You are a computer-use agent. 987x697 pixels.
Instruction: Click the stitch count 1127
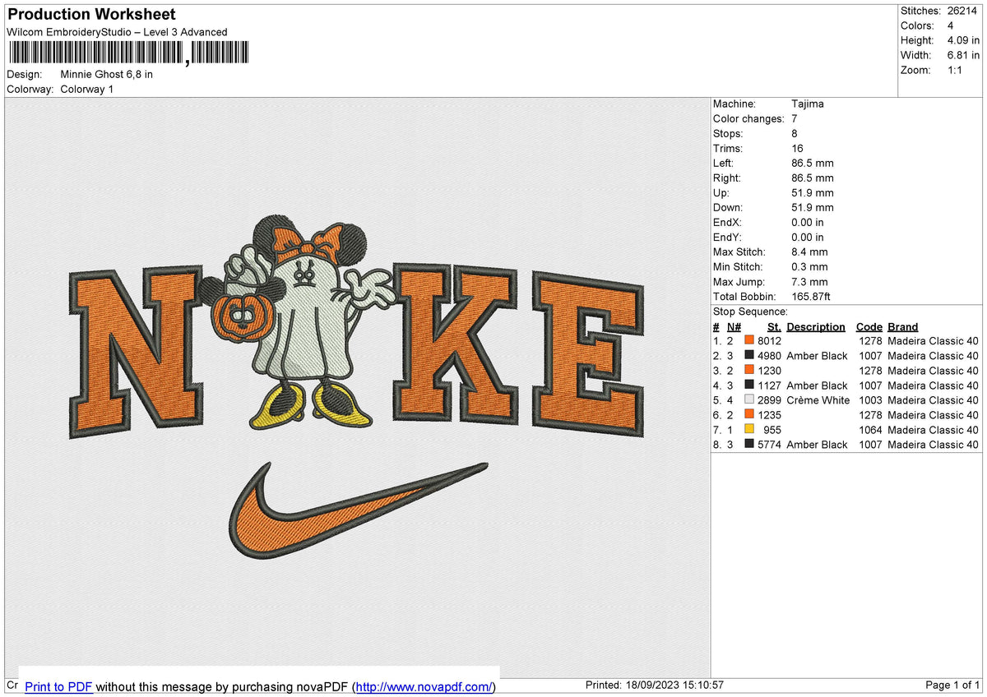point(769,385)
